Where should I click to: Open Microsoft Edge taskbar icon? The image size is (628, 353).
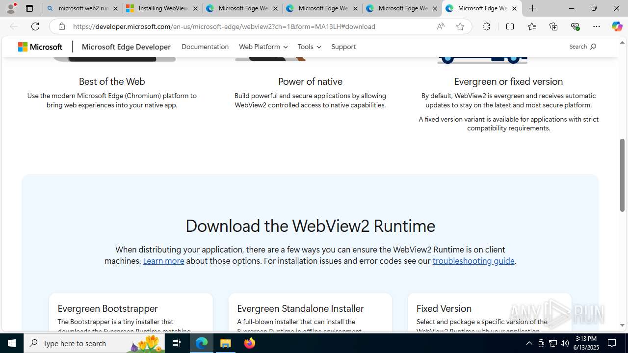(202, 343)
